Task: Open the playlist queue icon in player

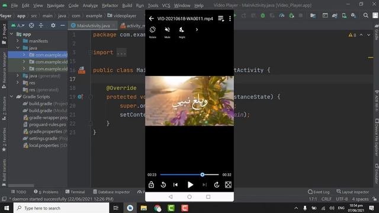Action: [221, 18]
